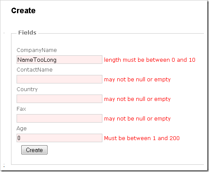The image size is (209, 172).
Task: Select the empty Country input box
Action: (x=59, y=99)
